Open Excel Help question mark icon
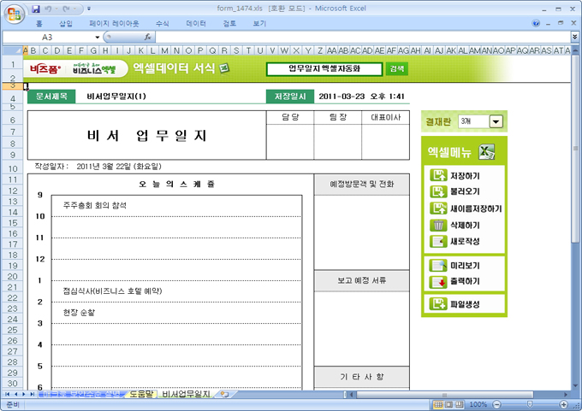Image resolution: width=582 pixels, height=411 pixels. (x=536, y=23)
